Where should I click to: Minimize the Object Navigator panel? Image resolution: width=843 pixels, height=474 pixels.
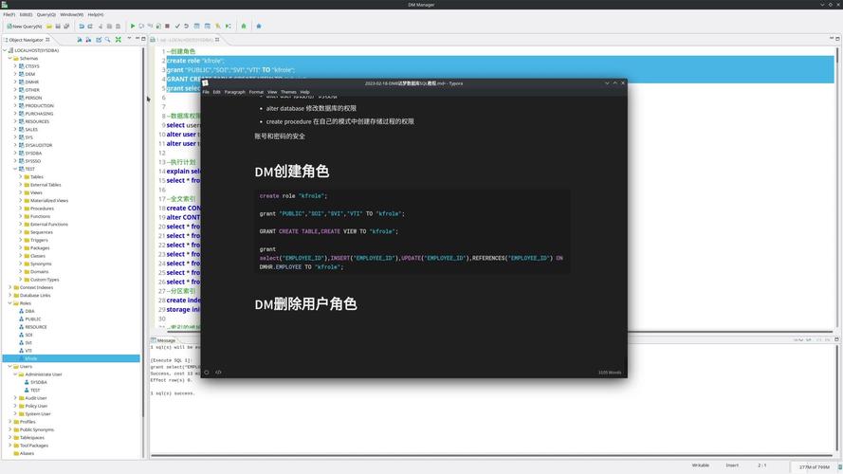click(x=137, y=38)
